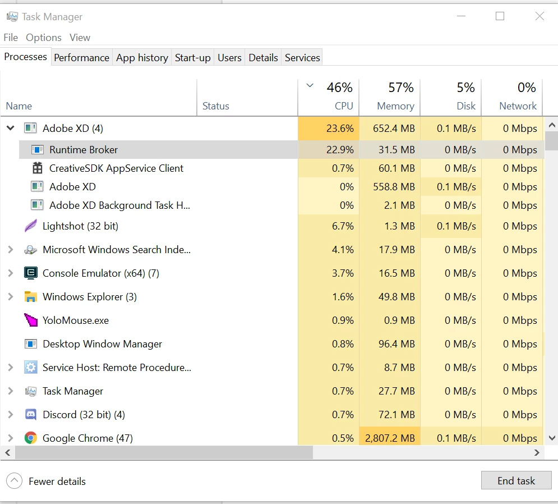Screen dimensions: 558x504
Task: Open the File menu
Action: (x=11, y=38)
